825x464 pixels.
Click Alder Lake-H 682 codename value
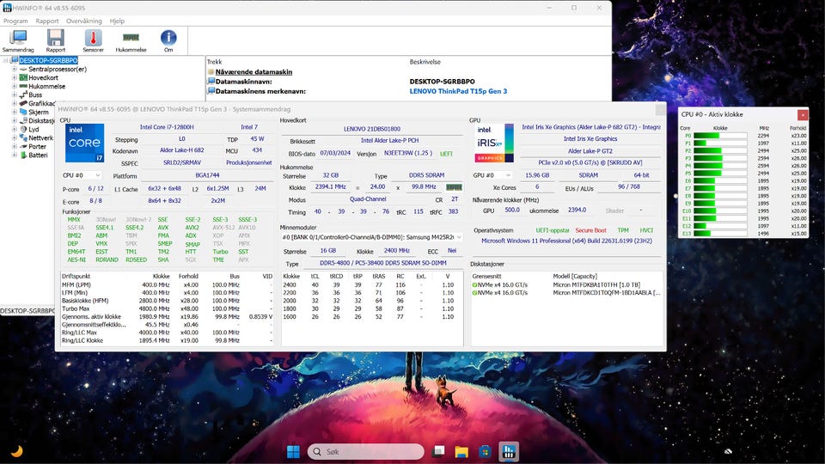[x=181, y=150]
